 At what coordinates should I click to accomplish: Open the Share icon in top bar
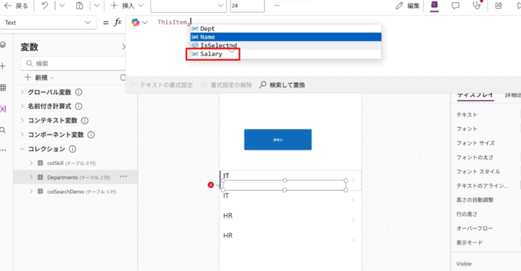tap(499, 6)
